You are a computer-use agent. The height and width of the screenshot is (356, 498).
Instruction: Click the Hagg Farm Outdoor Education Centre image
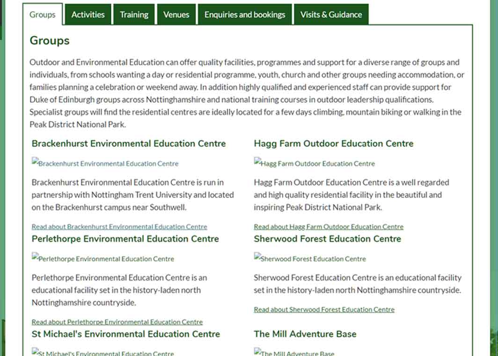(315, 163)
